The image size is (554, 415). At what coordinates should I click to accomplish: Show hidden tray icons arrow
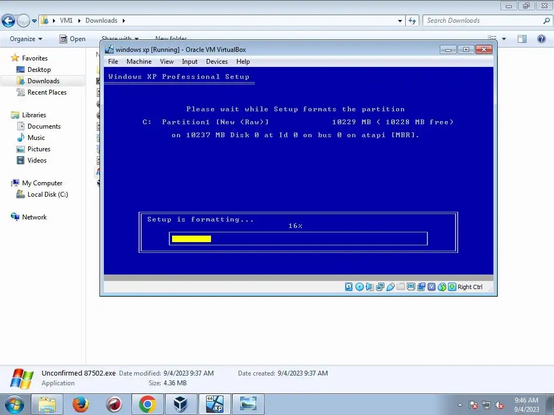(460, 405)
